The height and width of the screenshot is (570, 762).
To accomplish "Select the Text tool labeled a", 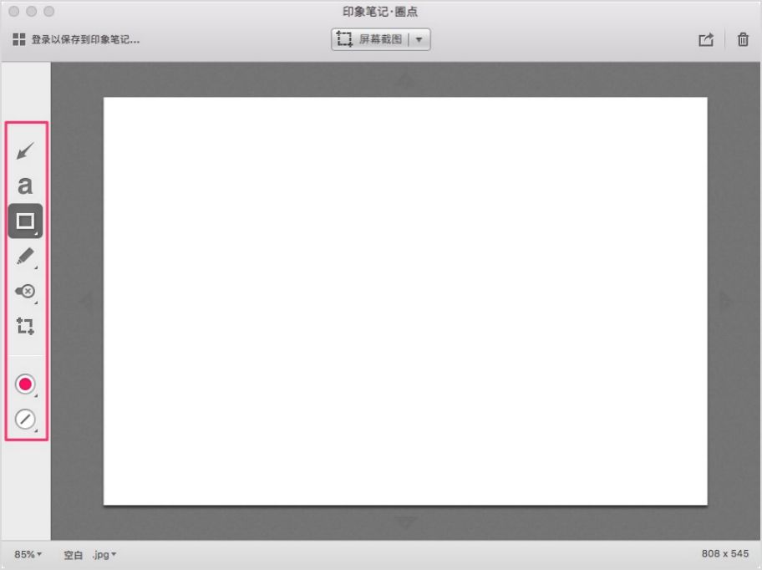I will click(x=25, y=186).
